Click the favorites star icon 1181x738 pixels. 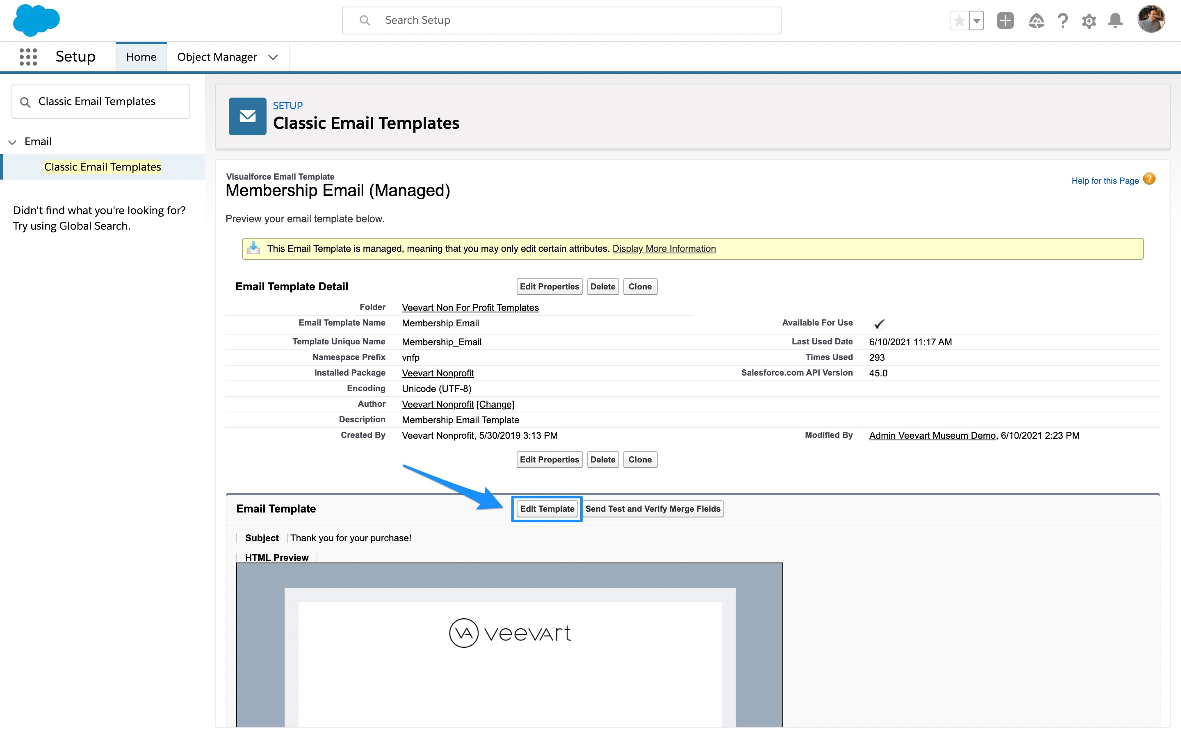(x=959, y=20)
